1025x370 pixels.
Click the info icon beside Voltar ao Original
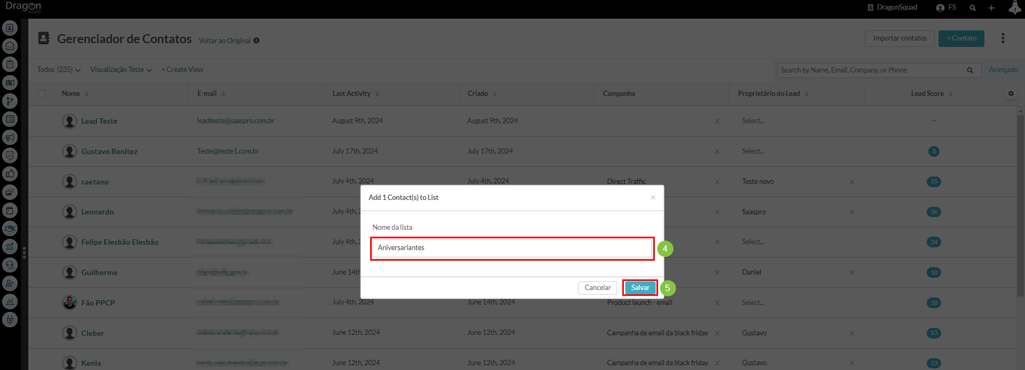256,41
